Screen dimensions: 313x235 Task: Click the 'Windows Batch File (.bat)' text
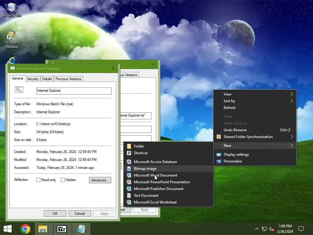[55, 104]
